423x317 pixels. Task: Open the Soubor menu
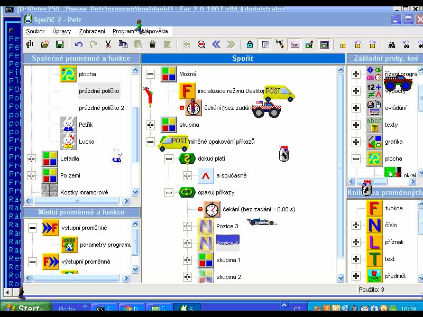tap(35, 31)
